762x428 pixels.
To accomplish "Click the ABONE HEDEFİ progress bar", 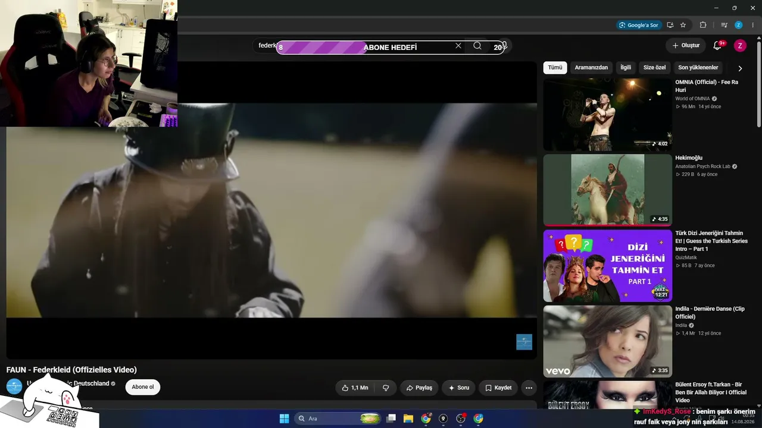I will coord(391,48).
